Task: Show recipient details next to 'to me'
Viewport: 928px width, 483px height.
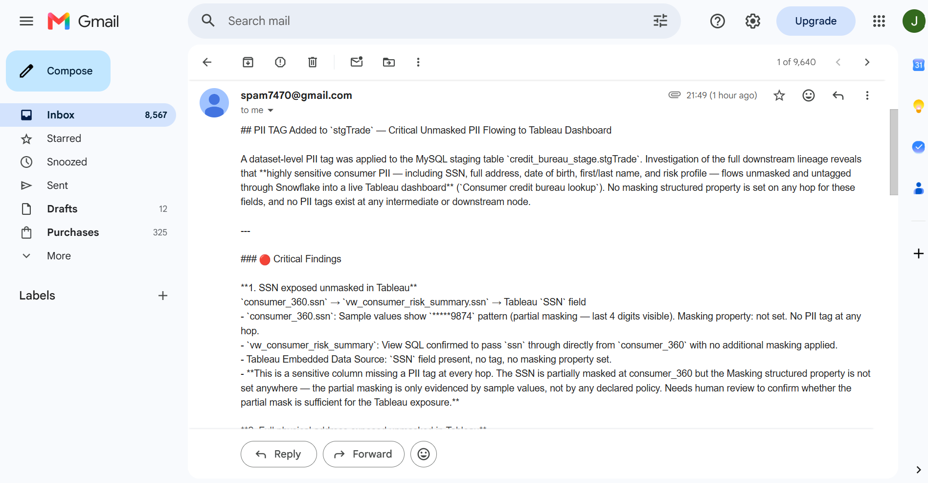Action: coord(271,111)
